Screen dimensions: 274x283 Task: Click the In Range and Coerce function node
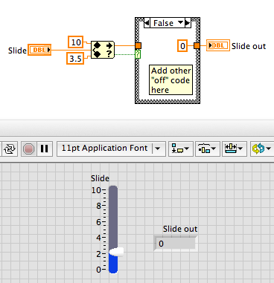(103, 50)
